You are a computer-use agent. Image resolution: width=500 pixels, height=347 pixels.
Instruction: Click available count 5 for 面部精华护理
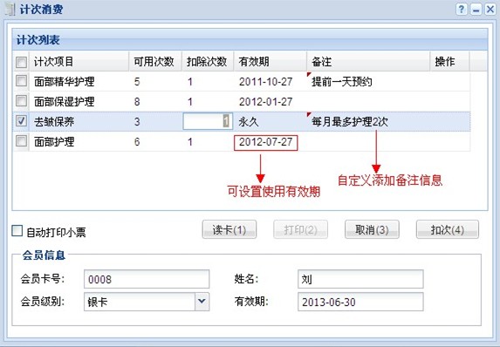[137, 82]
